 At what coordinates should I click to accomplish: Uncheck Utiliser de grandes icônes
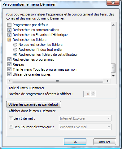click(9, 74)
